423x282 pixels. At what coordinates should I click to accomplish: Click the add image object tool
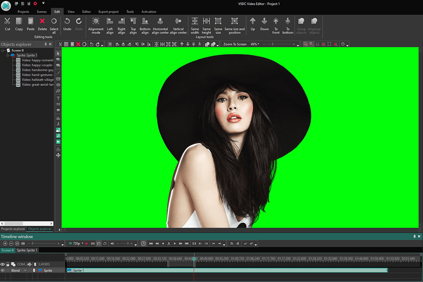point(58,130)
